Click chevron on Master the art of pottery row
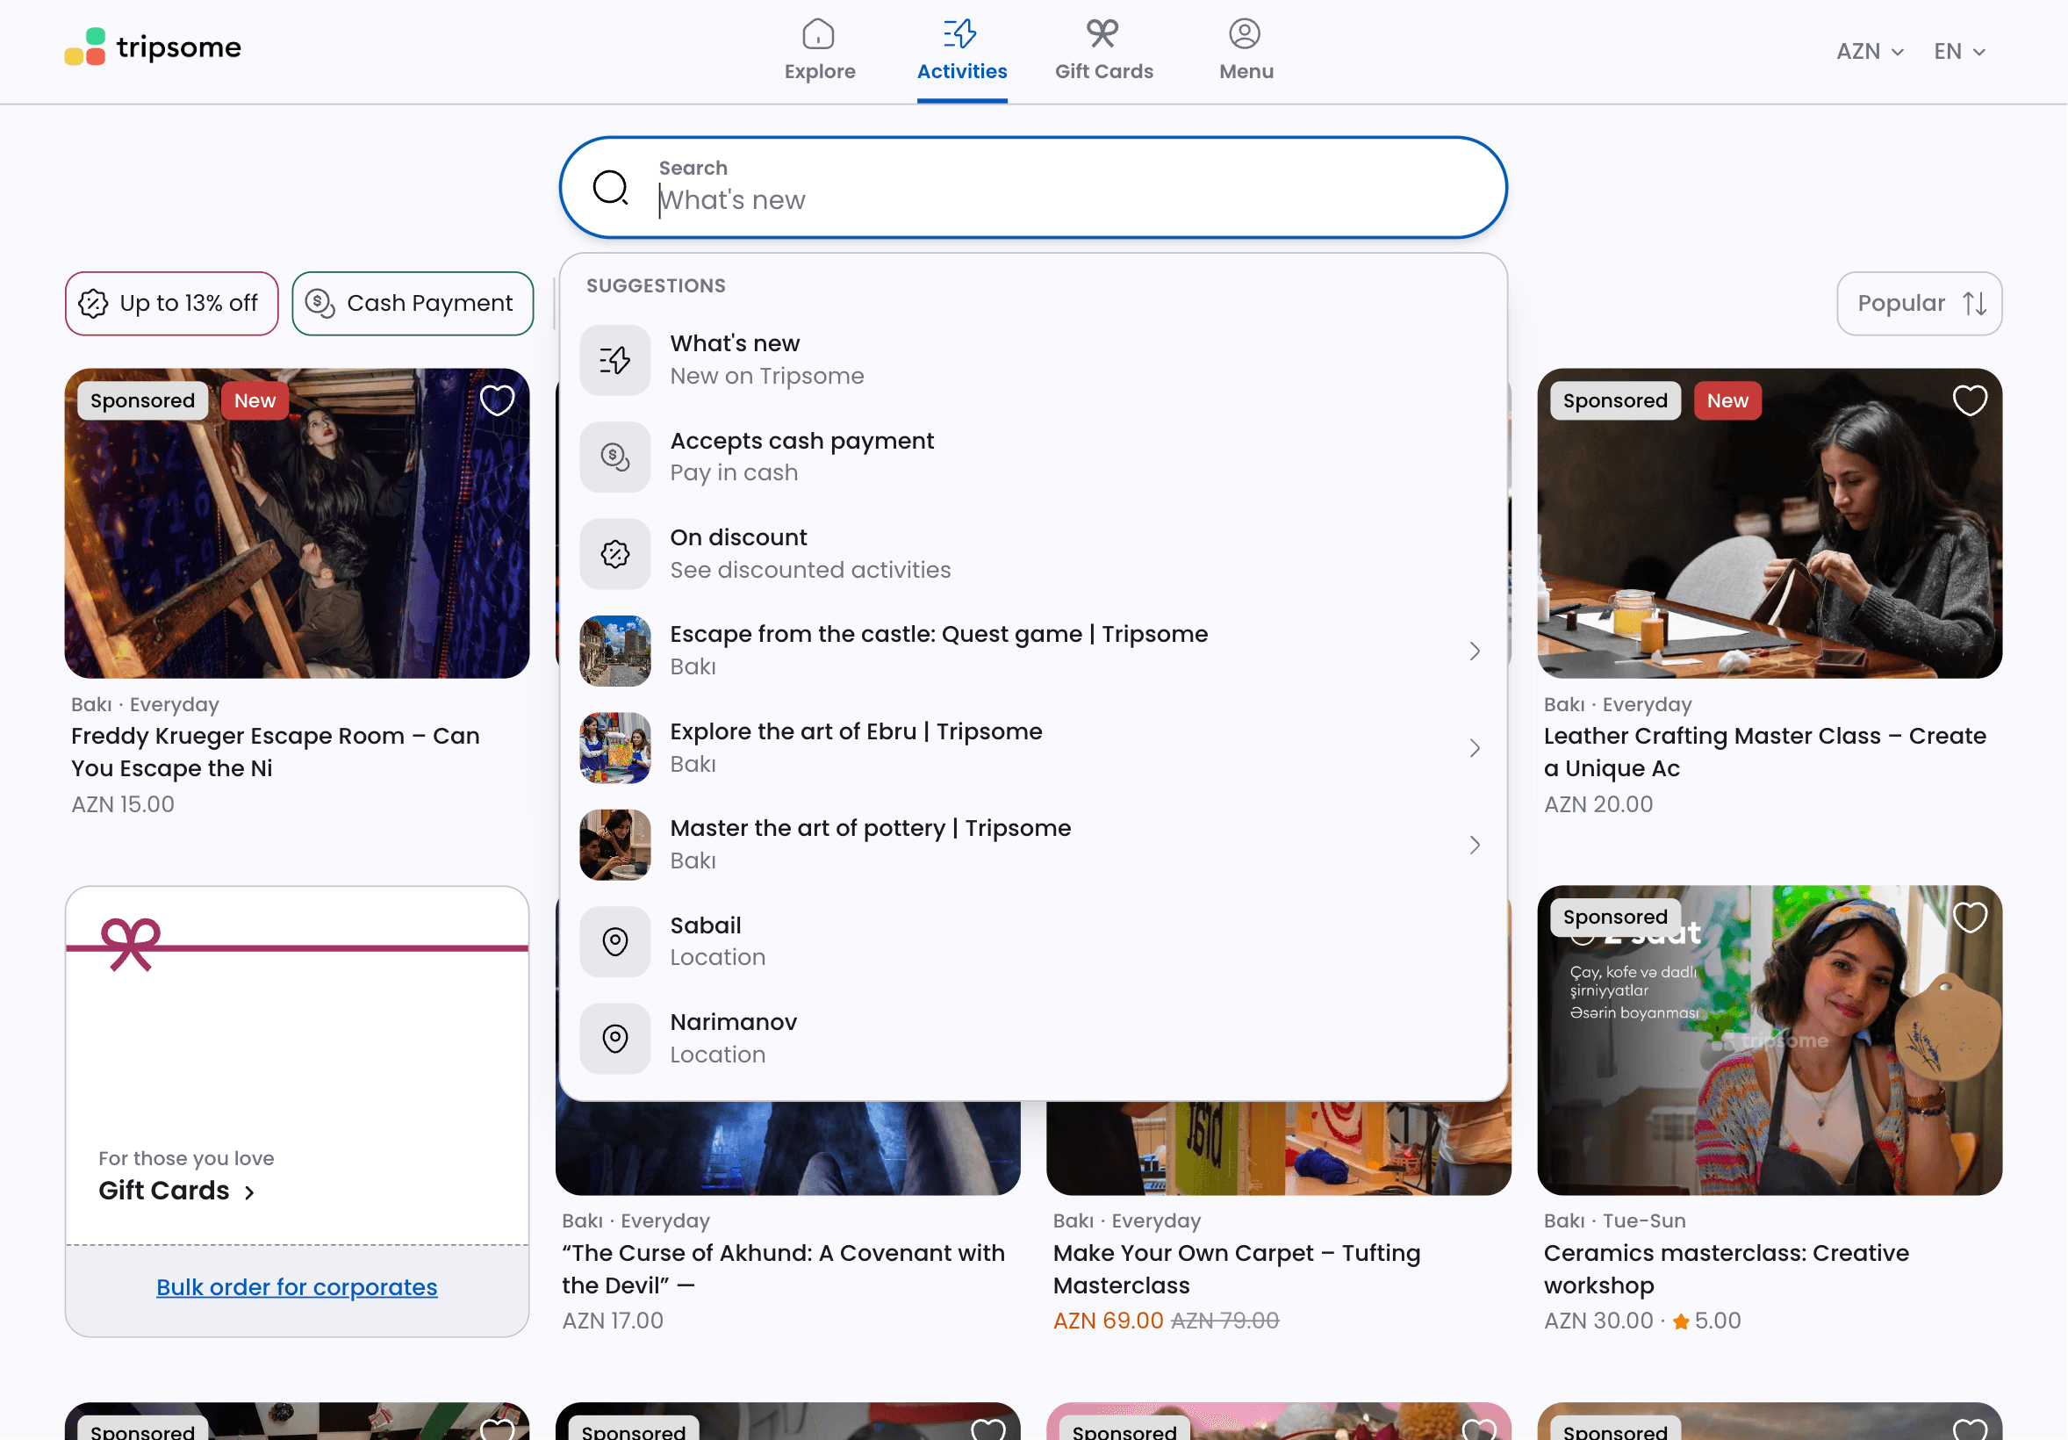Image resolution: width=2068 pixels, height=1440 pixels. click(x=1475, y=845)
